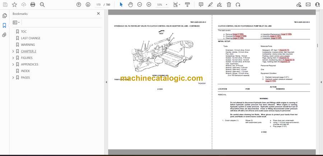Toggle the Bookmarks panel icon in sidebar
This screenshot has height=156, width=323.
coord(5,25)
